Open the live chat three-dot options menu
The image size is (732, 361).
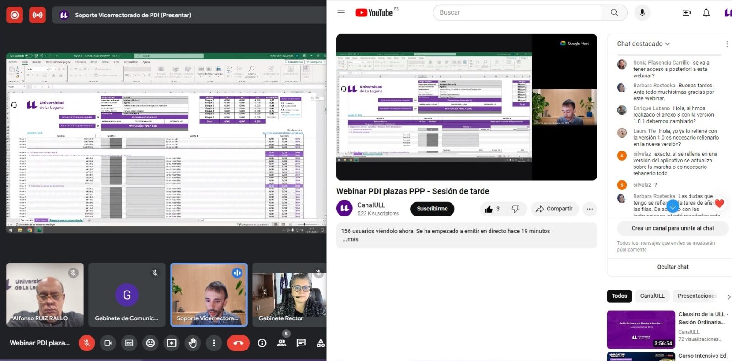(x=727, y=44)
